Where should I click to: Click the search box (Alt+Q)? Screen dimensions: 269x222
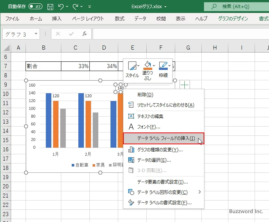(236, 7)
